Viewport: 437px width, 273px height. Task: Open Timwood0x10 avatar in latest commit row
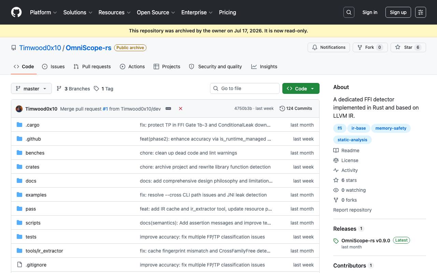point(19,109)
